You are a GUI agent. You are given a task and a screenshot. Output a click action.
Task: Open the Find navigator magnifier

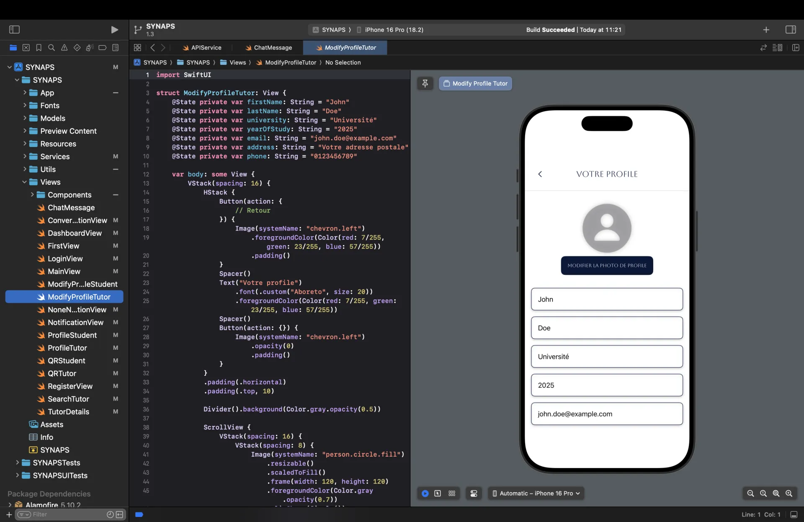[52, 48]
